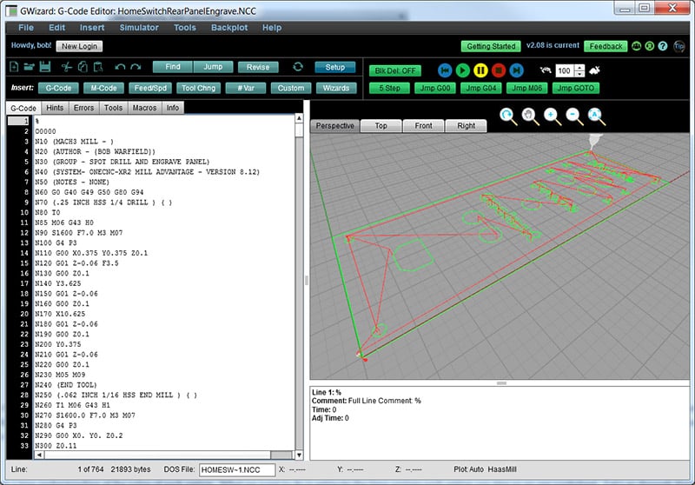Click the rabbit fast-speed icon

click(594, 70)
